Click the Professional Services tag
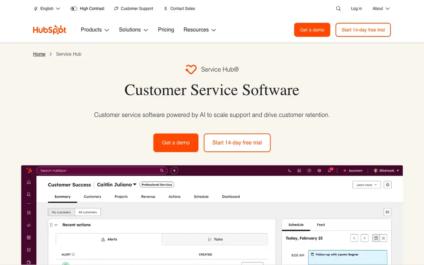Image resolution: width=424 pixels, height=265 pixels. pos(157,185)
